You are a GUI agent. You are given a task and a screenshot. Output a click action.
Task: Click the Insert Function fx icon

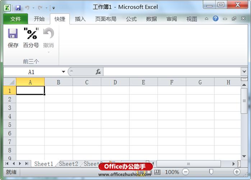click(x=98, y=72)
